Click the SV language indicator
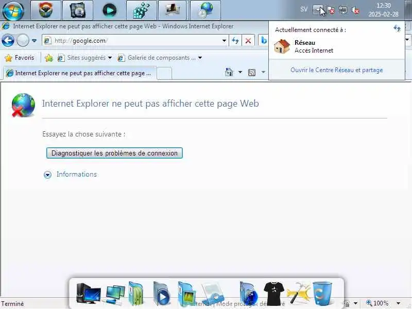This screenshot has height=309, width=412. pyautogui.click(x=304, y=9)
